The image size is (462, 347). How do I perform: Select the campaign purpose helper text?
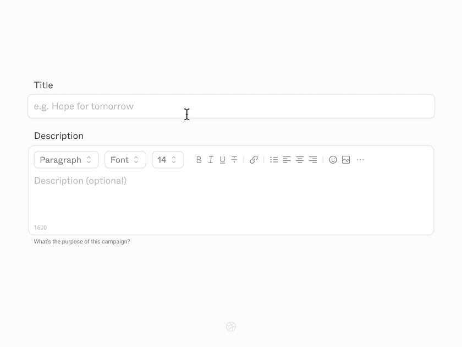pyautogui.click(x=81, y=241)
